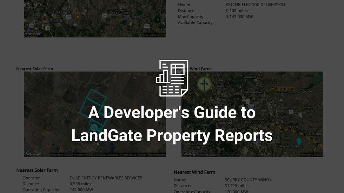This screenshot has width=344, height=193.
Task: Click the title 'A Developer's Guide to'
Action: 172,113
